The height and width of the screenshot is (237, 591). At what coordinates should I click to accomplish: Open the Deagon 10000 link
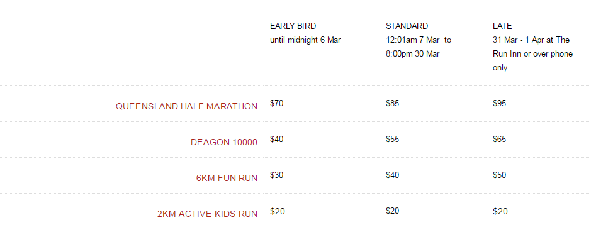pyautogui.click(x=224, y=142)
